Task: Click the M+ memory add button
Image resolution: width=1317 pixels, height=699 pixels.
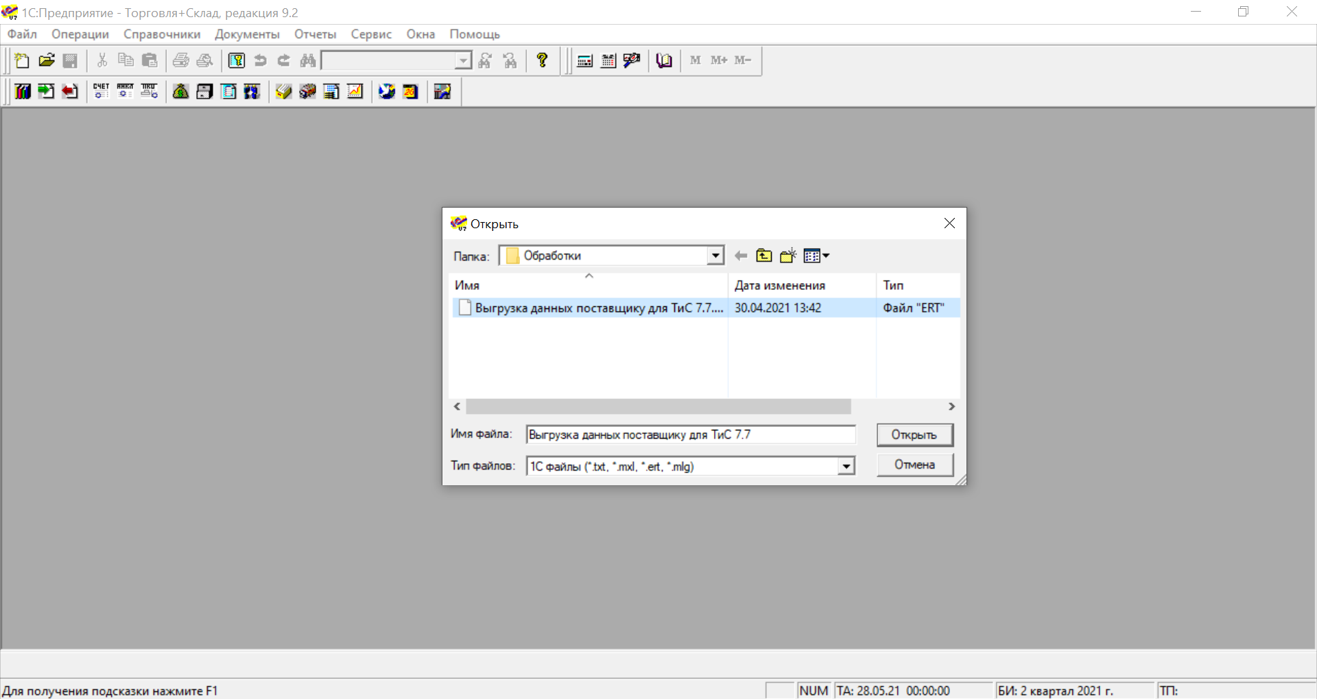Action: [719, 60]
